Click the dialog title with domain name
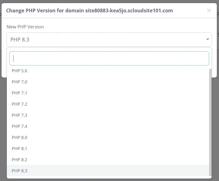The image size is (219, 181). [x=89, y=11]
